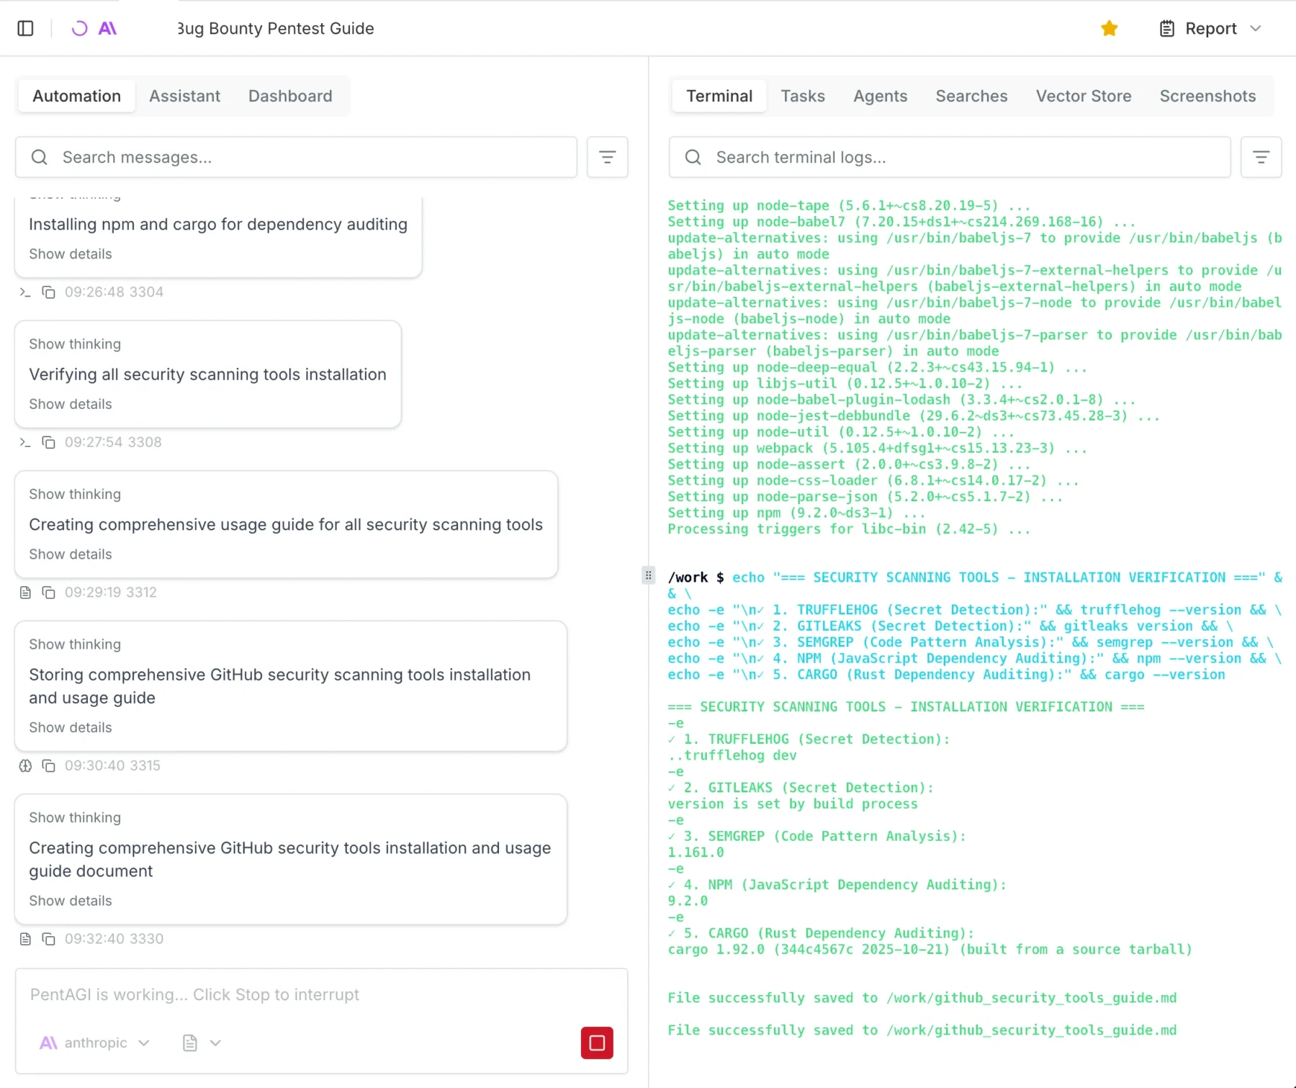
Task: Click terminal icon beside 09:27:54 message
Action: 25,442
